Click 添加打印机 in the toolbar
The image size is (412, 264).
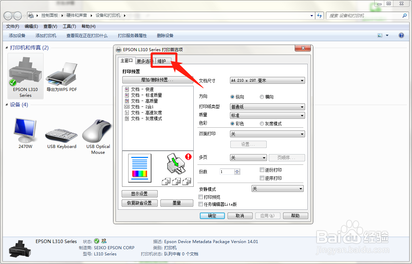pos(46,35)
